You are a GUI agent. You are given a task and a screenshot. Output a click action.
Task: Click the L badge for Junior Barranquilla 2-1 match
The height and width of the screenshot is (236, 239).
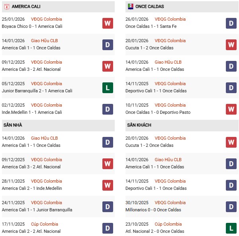(x=108, y=88)
